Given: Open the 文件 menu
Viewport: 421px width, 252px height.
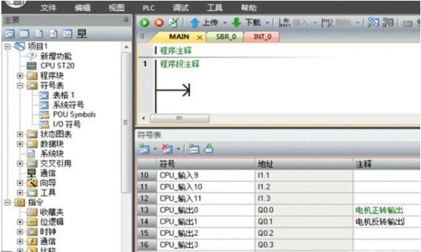Looking at the screenshot, I should pyautogui.click(x=48, y=8).
